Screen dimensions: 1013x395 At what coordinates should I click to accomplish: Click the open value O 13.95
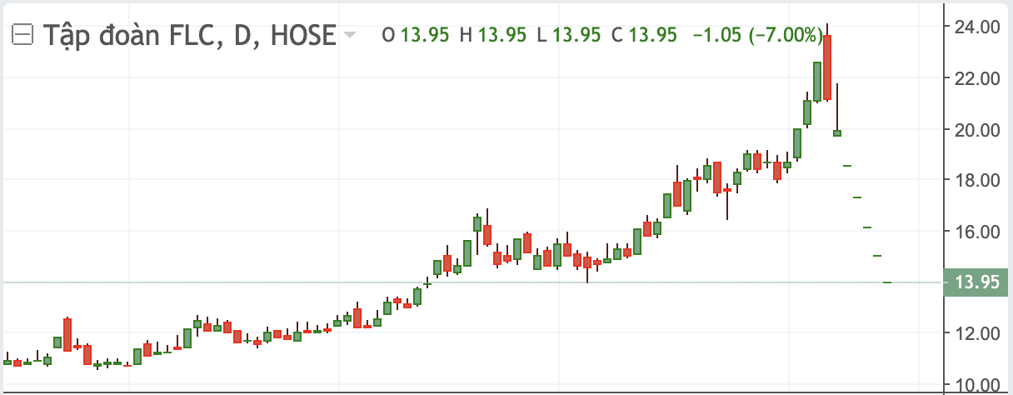coord(415,35)
